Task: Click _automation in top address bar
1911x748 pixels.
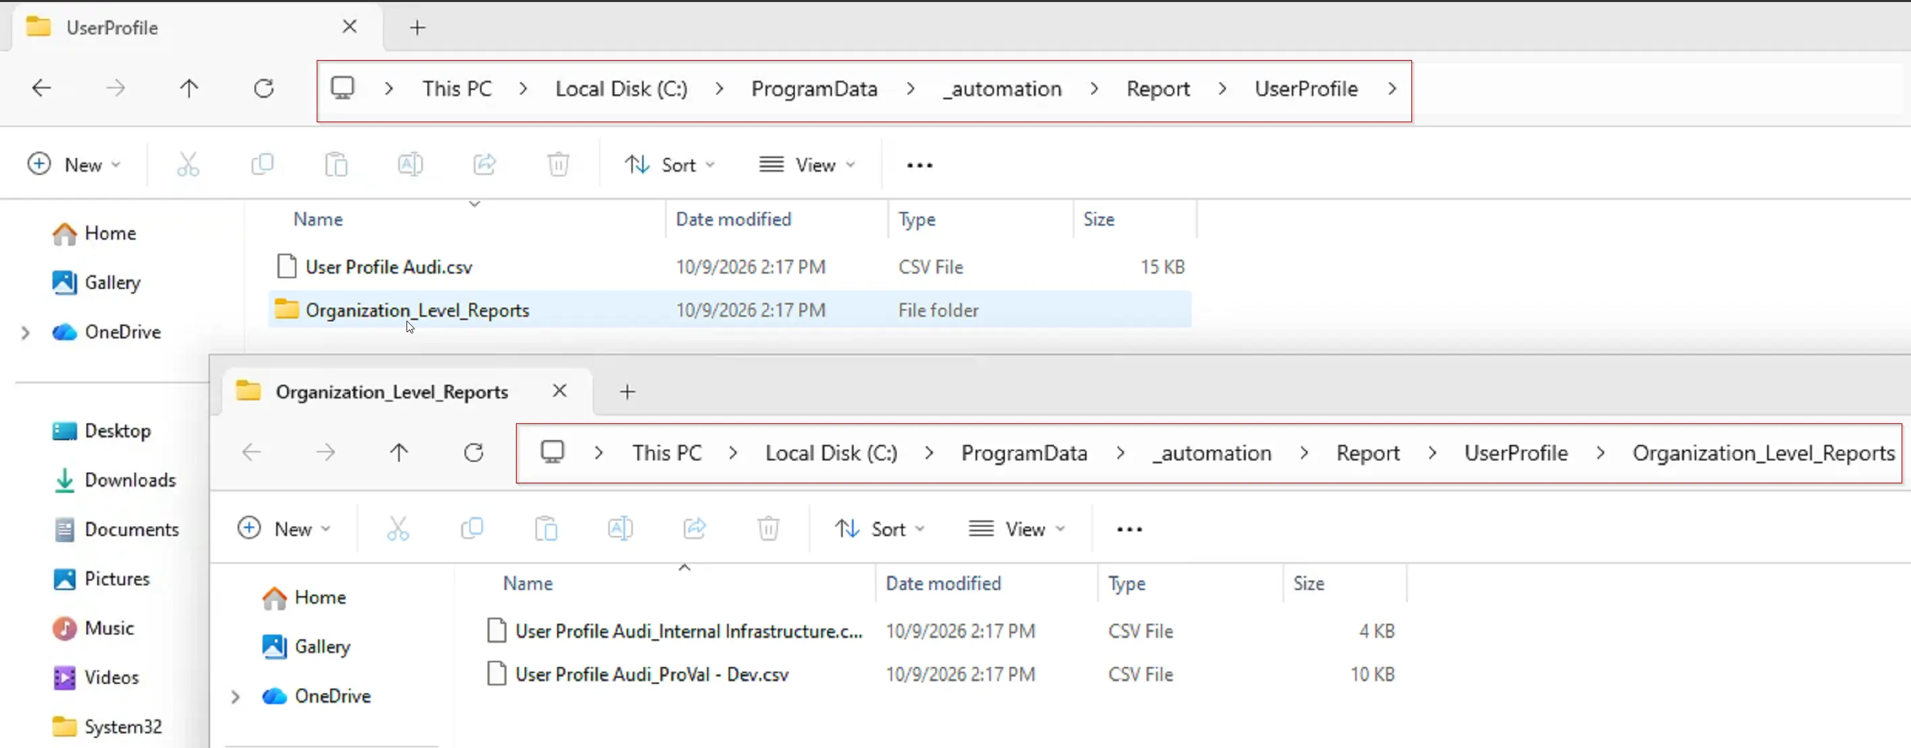Action: coord(1002,89)
